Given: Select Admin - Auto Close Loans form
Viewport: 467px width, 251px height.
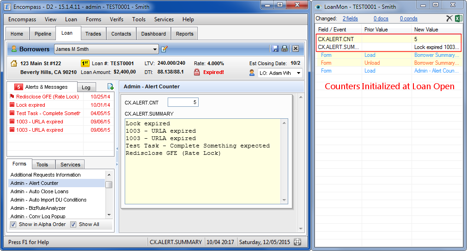Looking at the screenshot, I should tap(39, 191).
